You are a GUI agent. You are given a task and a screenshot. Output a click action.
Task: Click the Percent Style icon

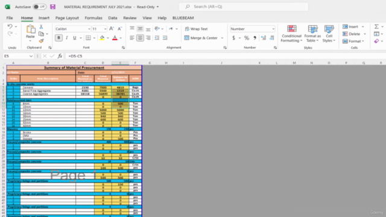point(247,38)
